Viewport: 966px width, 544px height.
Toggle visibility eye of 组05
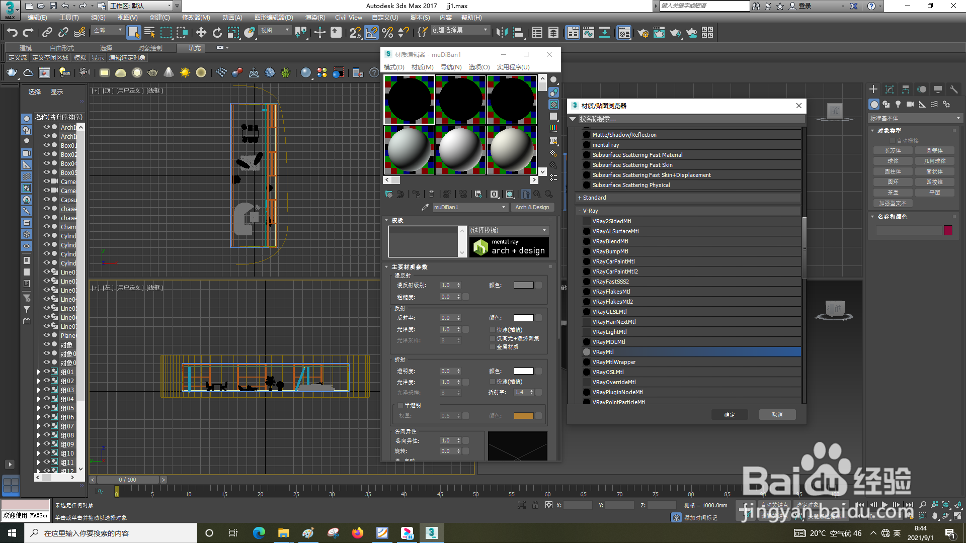[46, 408]
